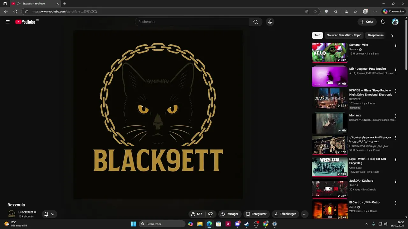Open the favorites list icon
Screen dimensions: 408x229
point(355,11)
